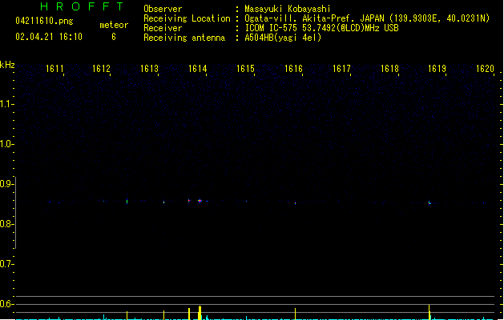
Task: Click time axis label 1618
Action: pyautogui.click(x=390, y=69)
